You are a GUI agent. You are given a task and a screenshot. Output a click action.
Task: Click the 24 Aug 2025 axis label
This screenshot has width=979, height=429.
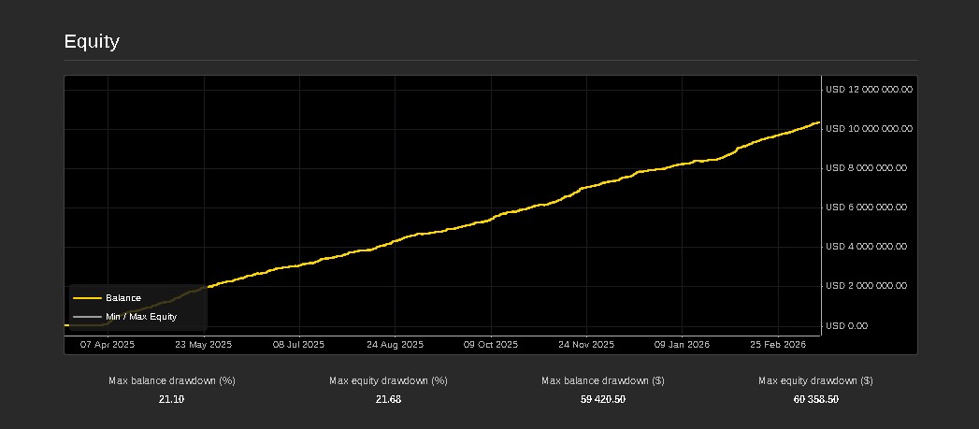pos(395,345)
